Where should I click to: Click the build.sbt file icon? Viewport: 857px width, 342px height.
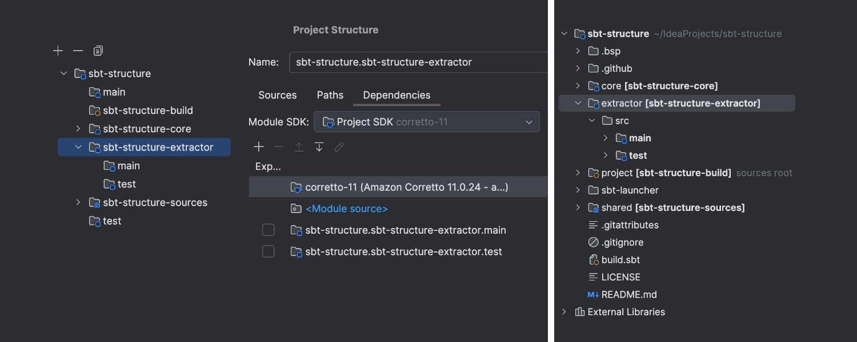tap(593, 260)
